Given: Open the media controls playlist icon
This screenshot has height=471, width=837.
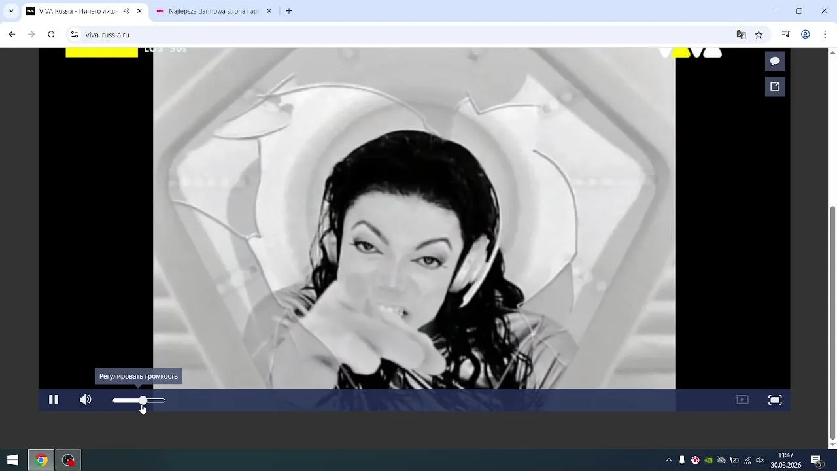Looking at the screenshot, I should coord(786,35).
